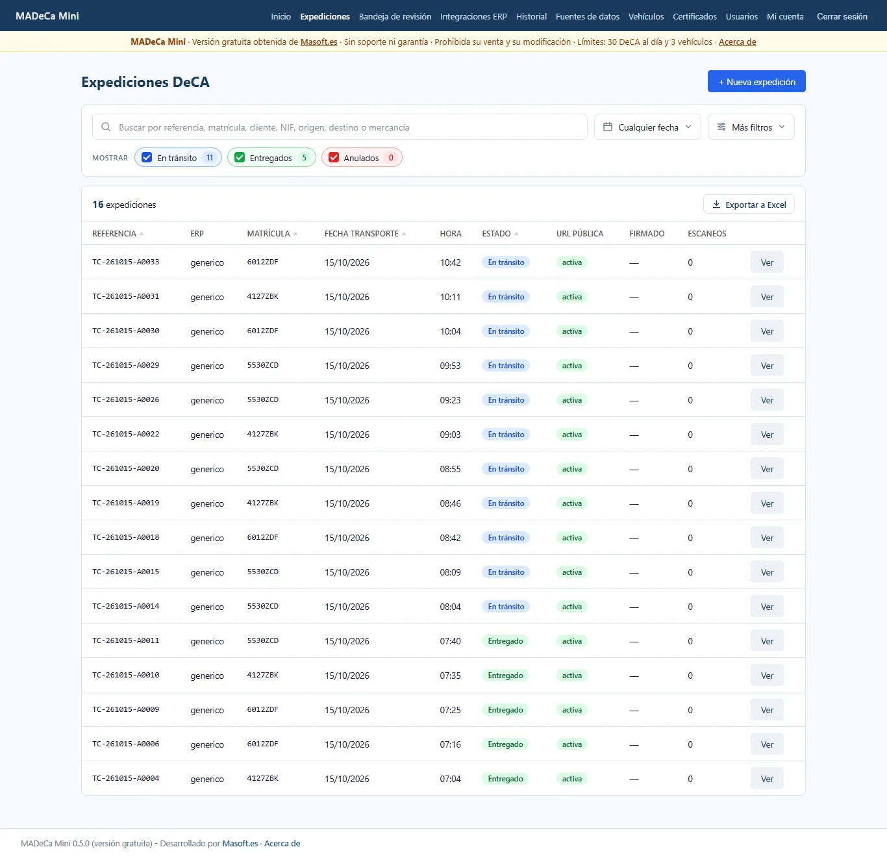Click Ver for expedition TC-261015-A0011
887x860 pixels.
pos(767,641)
